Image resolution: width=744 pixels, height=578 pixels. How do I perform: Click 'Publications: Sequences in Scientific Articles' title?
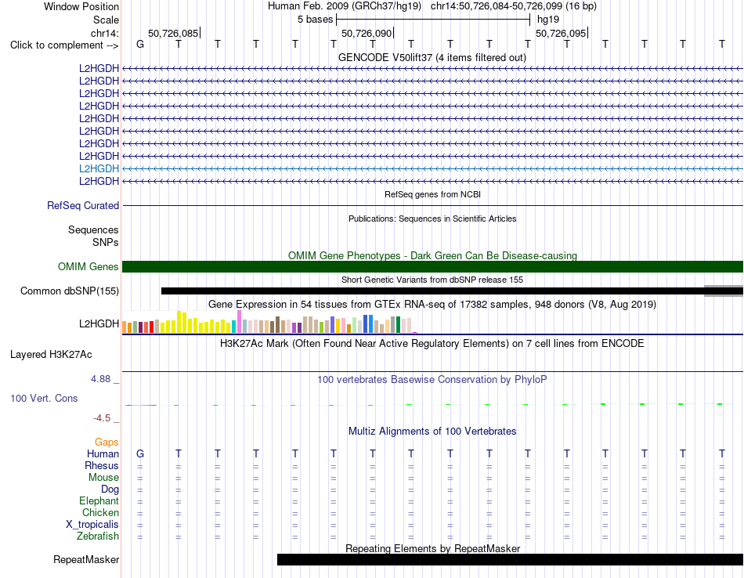[432, 219]
